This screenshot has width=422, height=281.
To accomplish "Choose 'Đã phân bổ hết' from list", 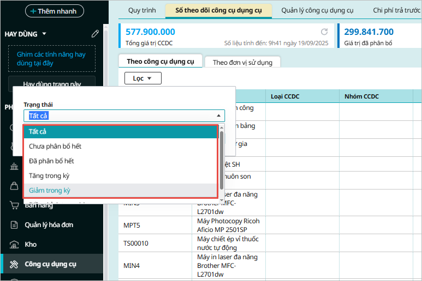I will [51, 161].
